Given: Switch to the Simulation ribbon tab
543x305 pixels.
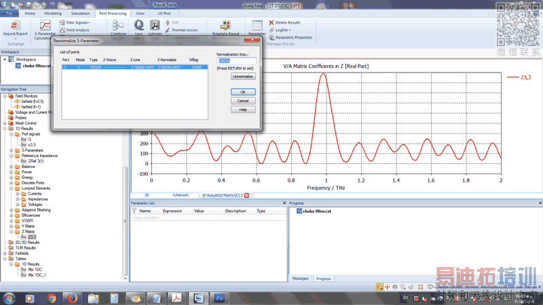Looking at the screenshot, I should 80,14.
